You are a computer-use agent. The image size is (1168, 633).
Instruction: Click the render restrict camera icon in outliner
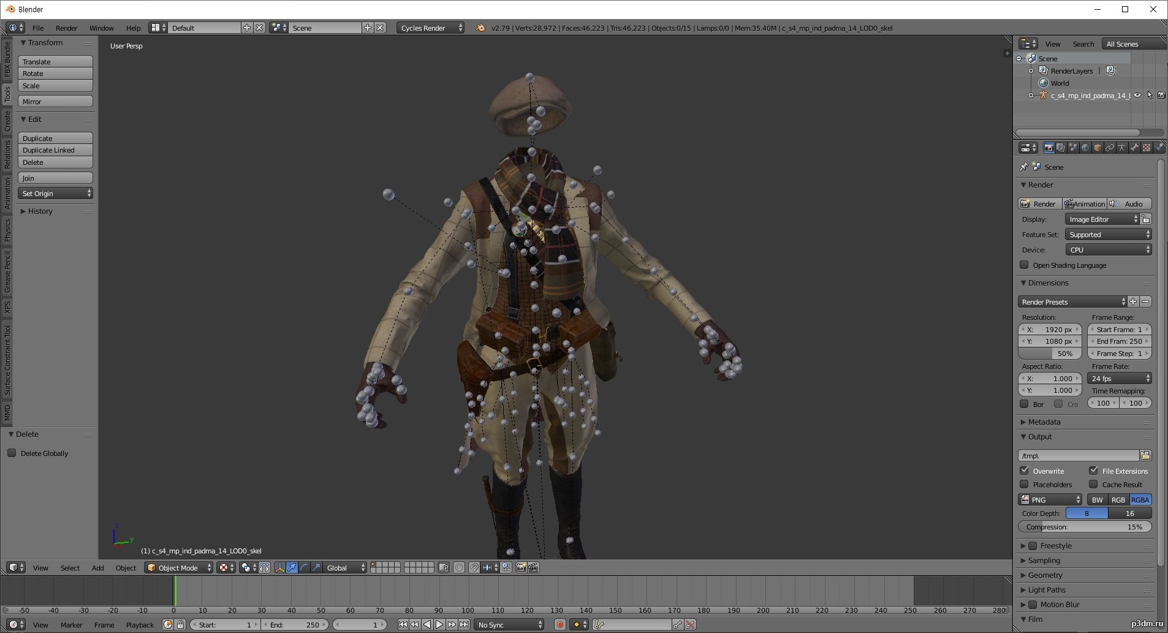(x=1161, y=96)
